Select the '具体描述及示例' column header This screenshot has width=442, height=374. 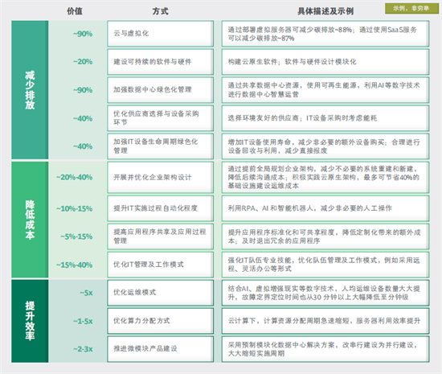pyautogui.click(x=325, y=11)
